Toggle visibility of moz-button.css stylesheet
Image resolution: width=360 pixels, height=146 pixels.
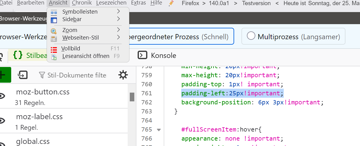point(2,96)
